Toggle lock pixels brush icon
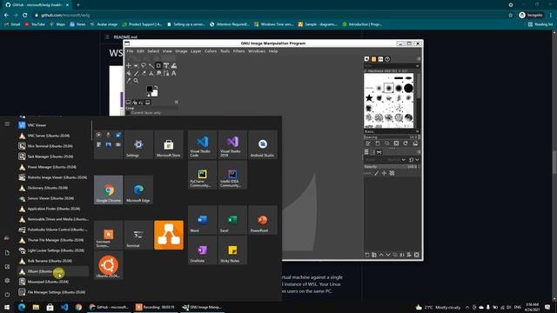 pos(376,173)
